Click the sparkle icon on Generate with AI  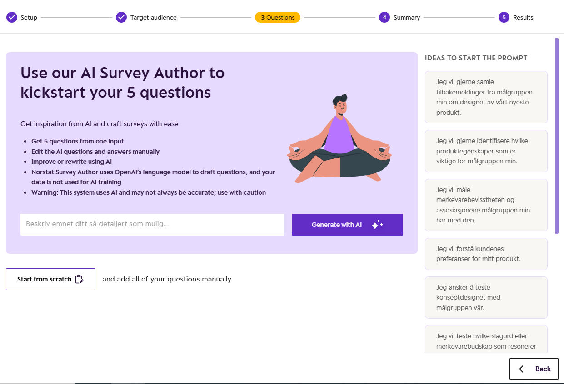click(x=377, y=225)
